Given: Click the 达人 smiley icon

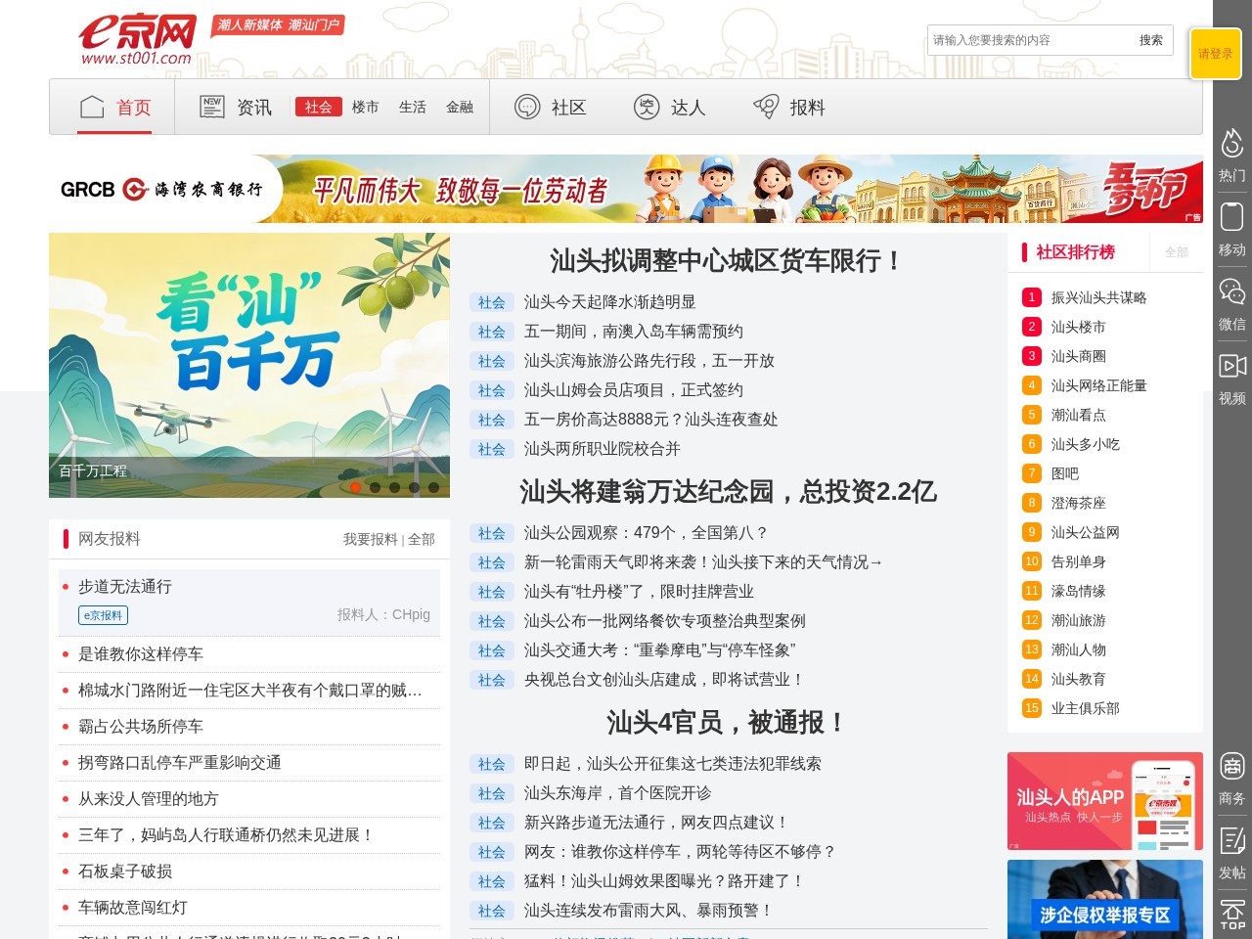Looking at the screenshot, I should coord(647,107).
